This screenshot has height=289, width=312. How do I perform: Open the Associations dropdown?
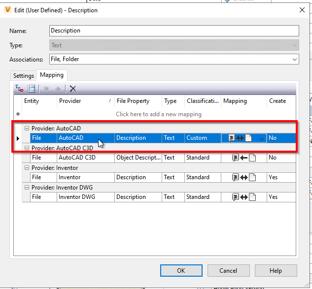click(294, 59)
